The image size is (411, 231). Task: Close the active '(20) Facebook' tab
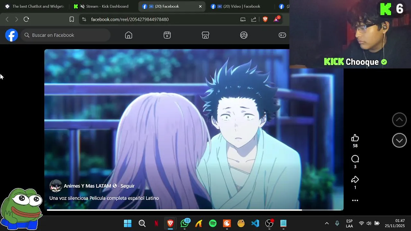point(200,6)
